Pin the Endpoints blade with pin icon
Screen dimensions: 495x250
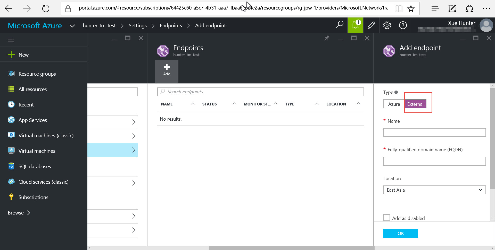pyautogui.click(x=327, y=38)
